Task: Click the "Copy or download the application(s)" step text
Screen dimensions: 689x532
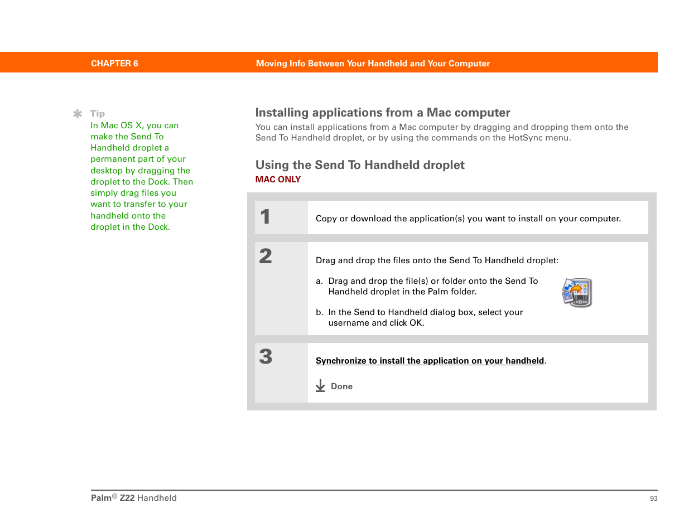Action: 468,219
